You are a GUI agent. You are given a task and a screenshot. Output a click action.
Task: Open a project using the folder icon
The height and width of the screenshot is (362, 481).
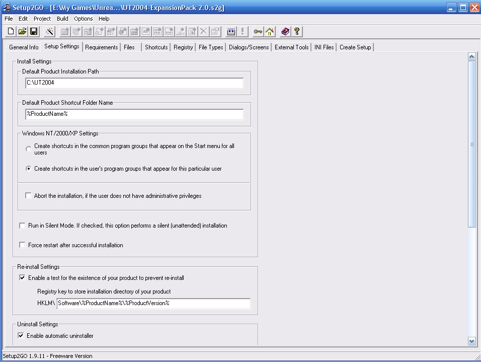pyautogui.click(x=23, y=31)
